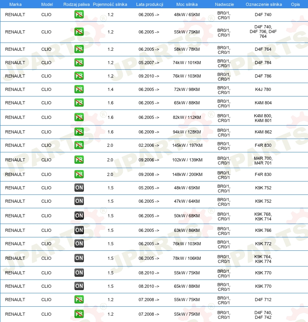Click the Oznaczenie silnika column header
This screenshot has height=322, width=308.
point(264,4)
